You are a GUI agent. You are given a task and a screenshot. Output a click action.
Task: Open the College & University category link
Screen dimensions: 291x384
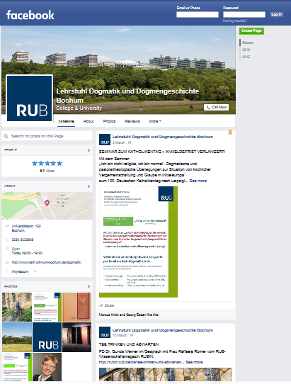[x=79, y=108]
